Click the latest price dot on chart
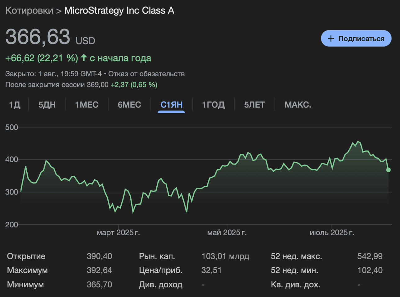400x297 pixels. [388, 170]
